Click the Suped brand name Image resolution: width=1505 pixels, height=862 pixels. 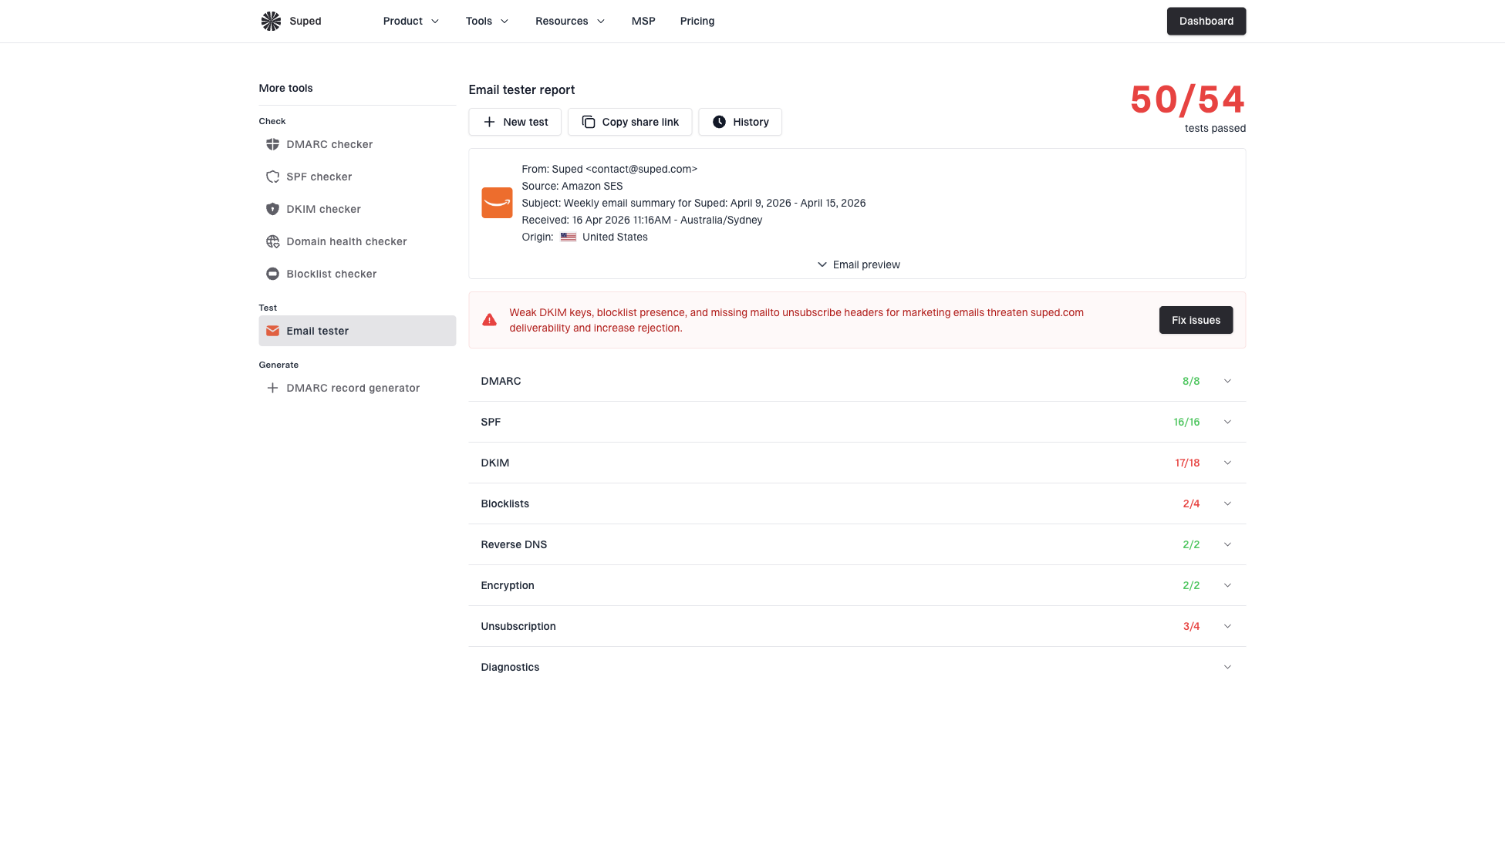pos(305,21)
